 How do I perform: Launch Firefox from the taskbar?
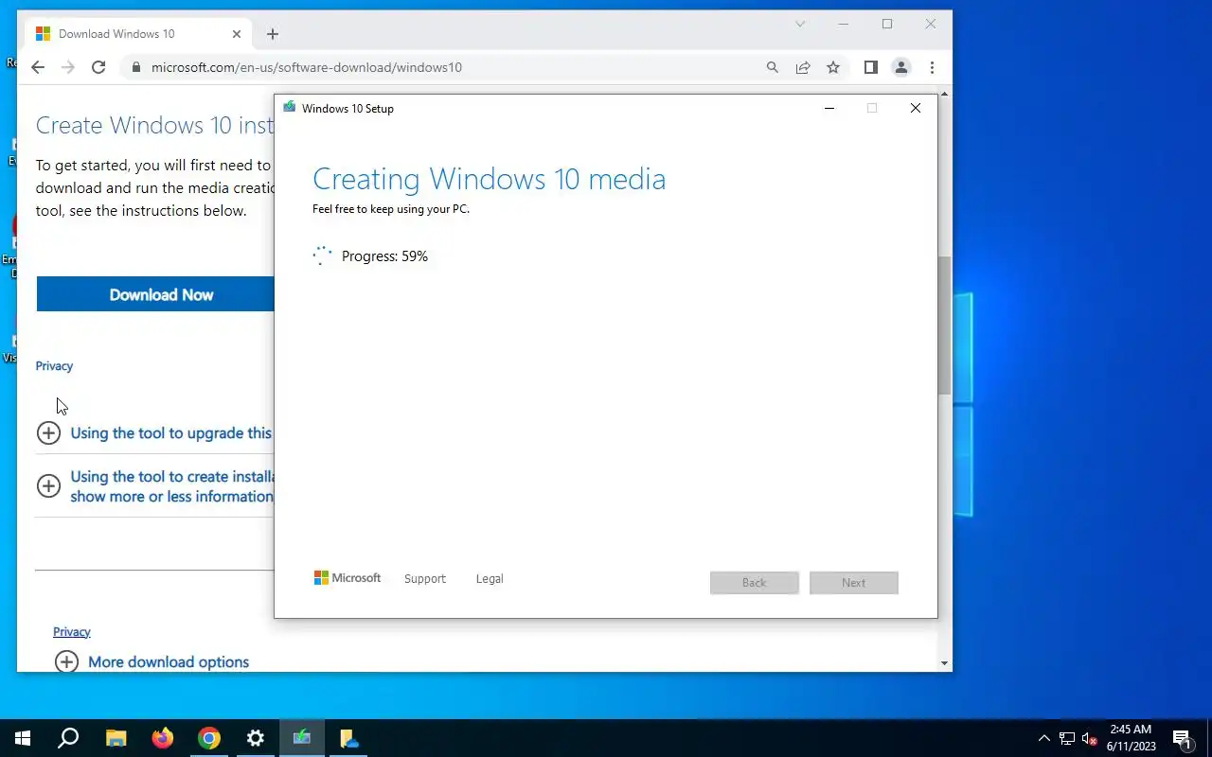(x=163, y=738)
